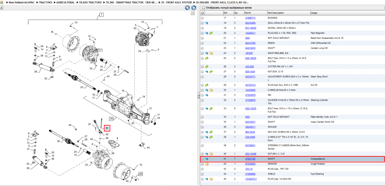Open 'T8.380 - SMARTTRAX TRACTOR' breadcrumb

(x=131, y=2)
